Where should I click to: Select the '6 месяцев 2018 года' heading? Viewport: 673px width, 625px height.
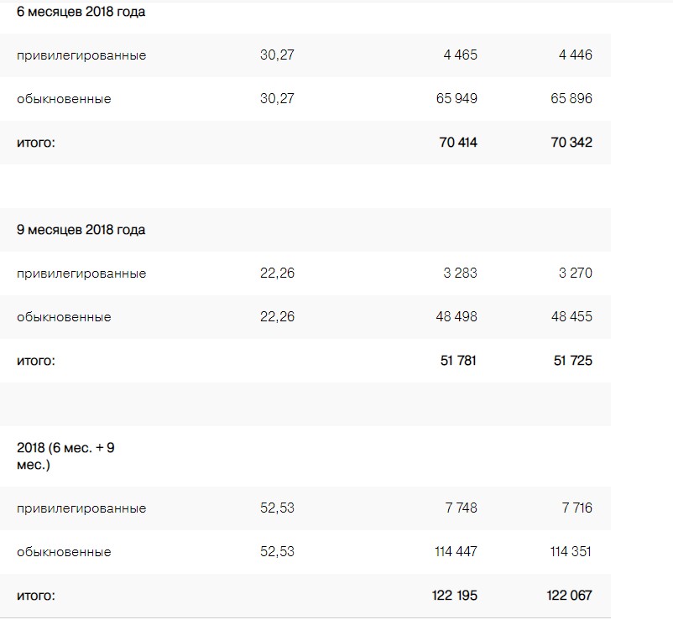click(81, 12)
